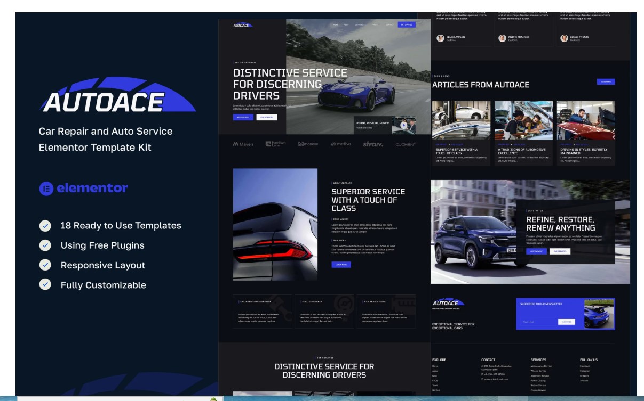Click 'Car Repair and Auto Service' text

tap(106, 132)
